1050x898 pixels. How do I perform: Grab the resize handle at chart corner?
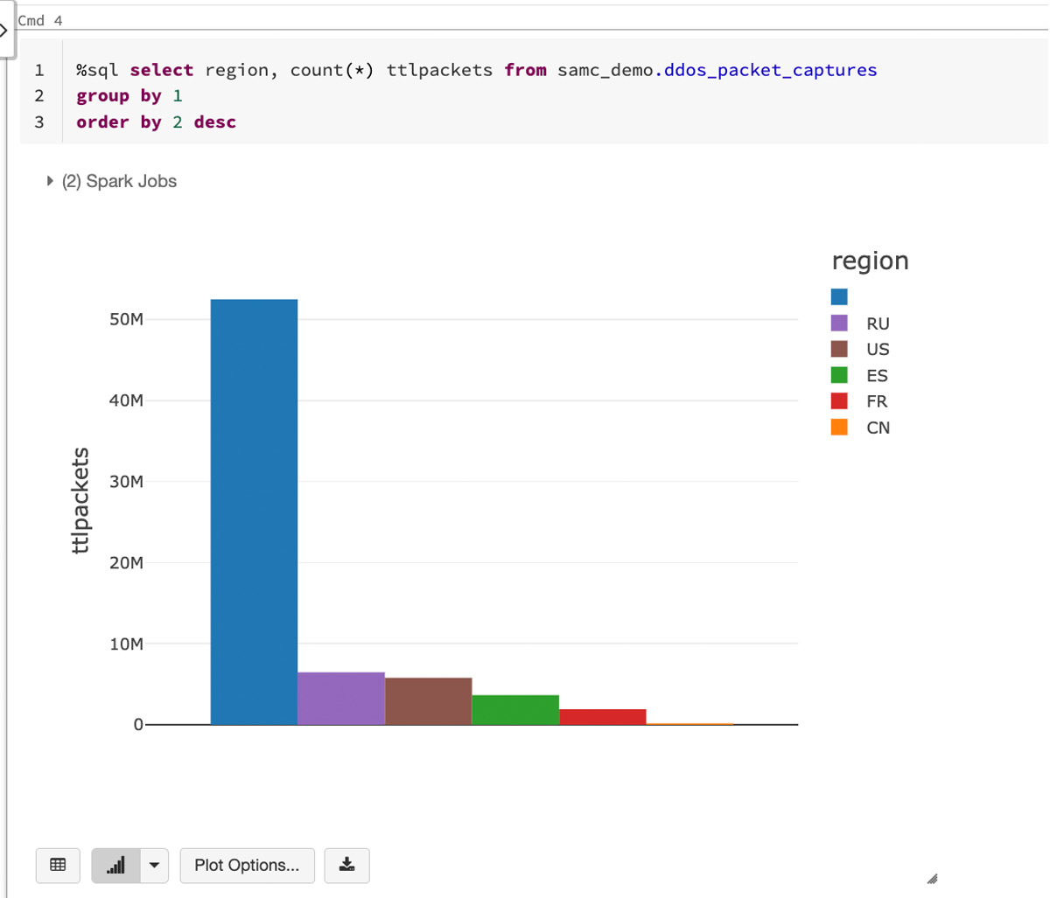tap(932, 879)
